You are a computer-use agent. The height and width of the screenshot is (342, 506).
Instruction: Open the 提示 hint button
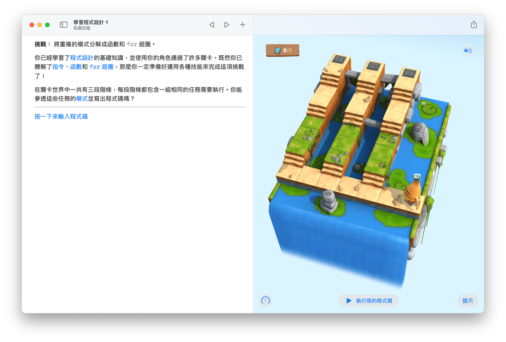[x=468, y=301]
